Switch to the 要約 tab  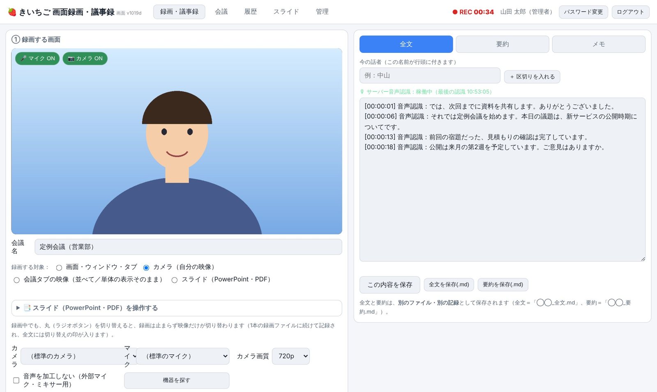[503, 44]
